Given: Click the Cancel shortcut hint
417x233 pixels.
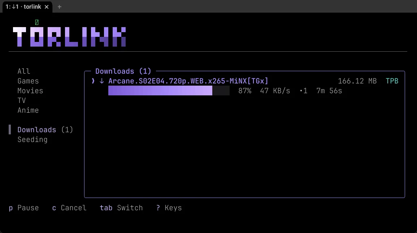Looking at the screenshot, I should tap(69, 208).
